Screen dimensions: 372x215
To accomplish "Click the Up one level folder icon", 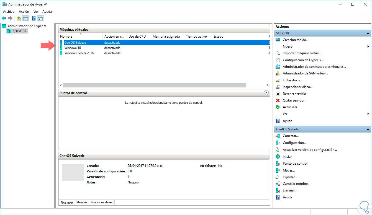I will [x=19, y=19].
